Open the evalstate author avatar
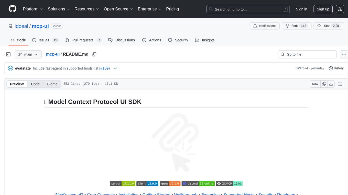 [x=10, y=68]
